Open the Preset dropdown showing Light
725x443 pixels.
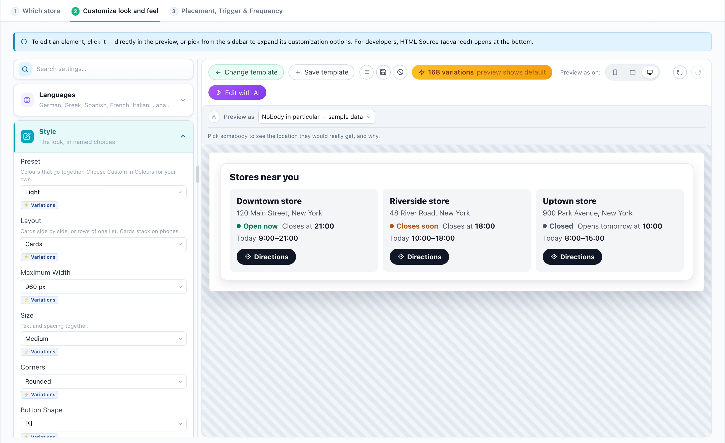click(x=103, y=192)
